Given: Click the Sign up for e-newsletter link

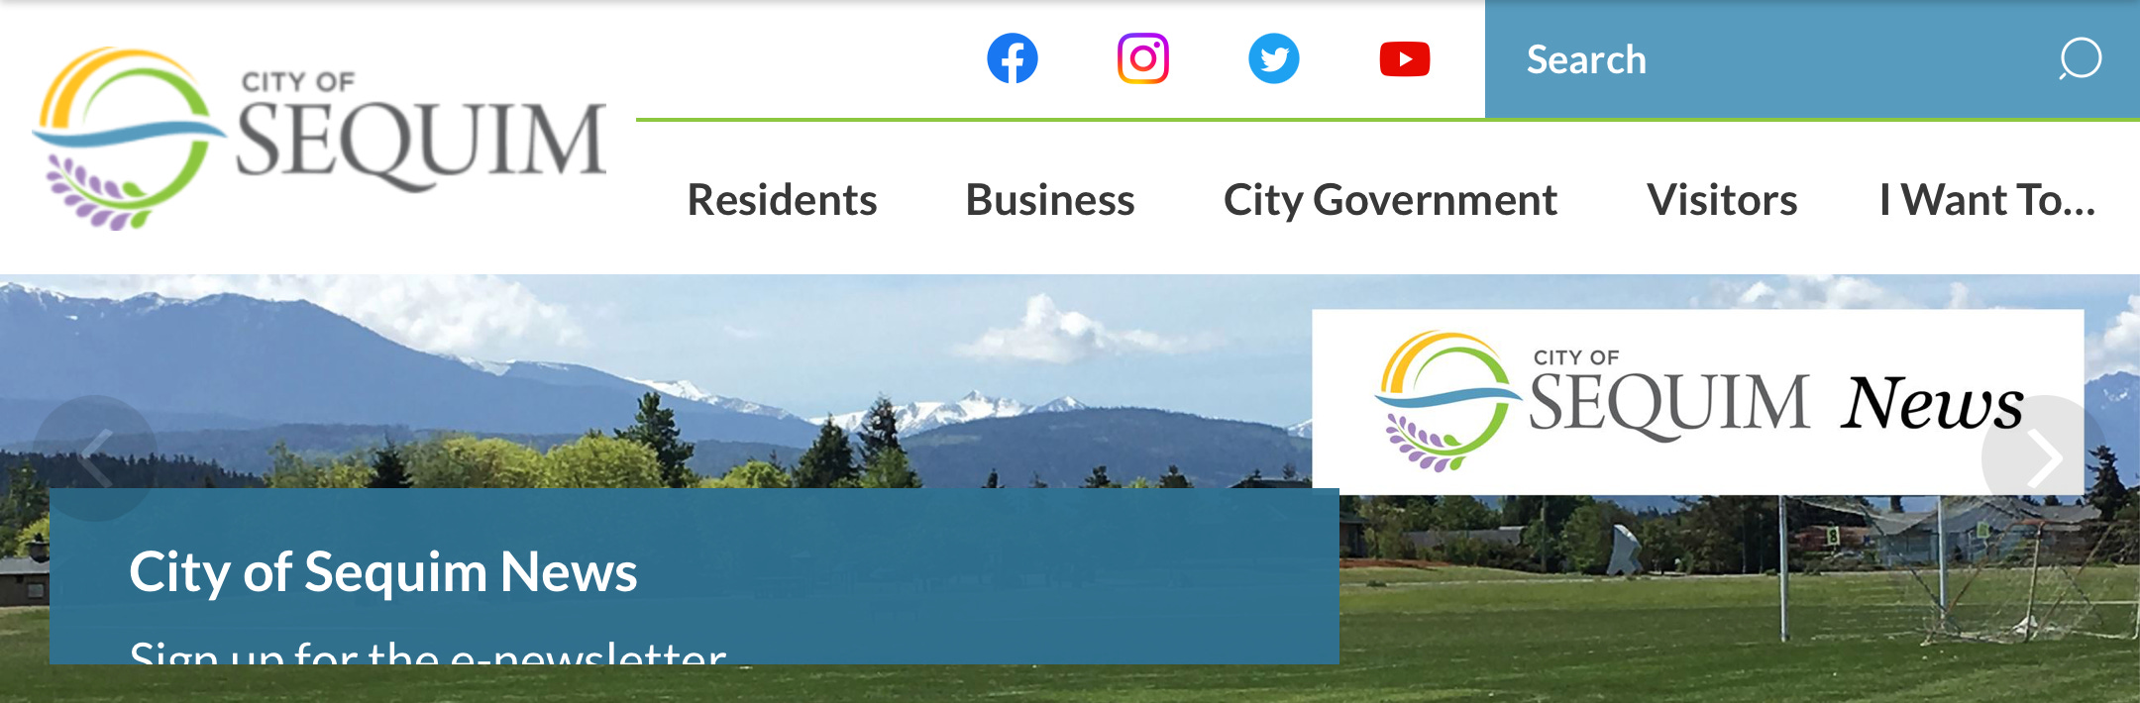Looking at the screenshot, I should pyautogui.click(x=428, y=652).
